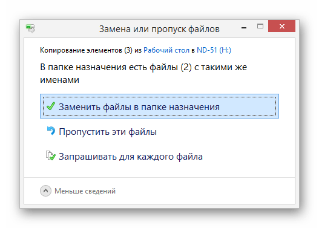
Task: Click the dotted focus area right of Заменить text
Action: tap(247, 106)
